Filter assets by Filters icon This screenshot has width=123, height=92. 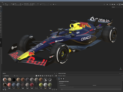point(42,76)
